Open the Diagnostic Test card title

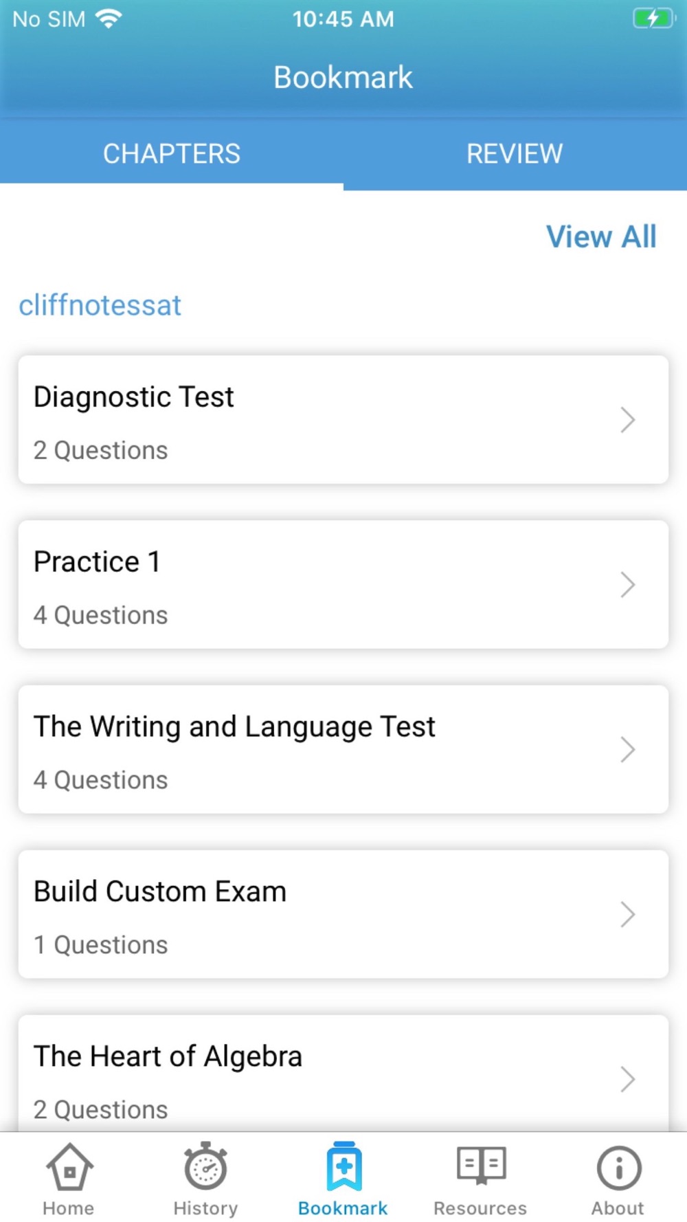(134, 397)
